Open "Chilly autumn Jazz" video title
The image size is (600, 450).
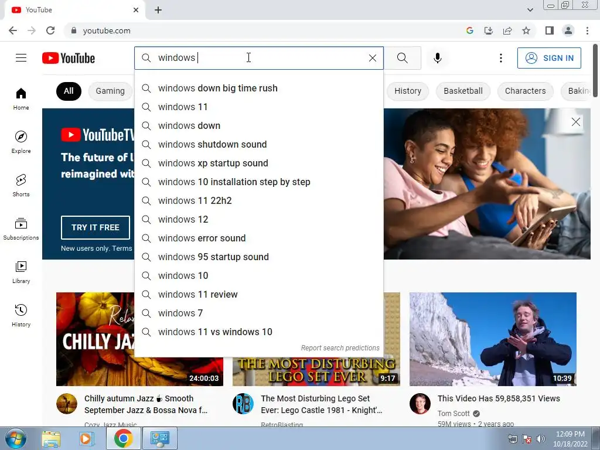(146, 404)
